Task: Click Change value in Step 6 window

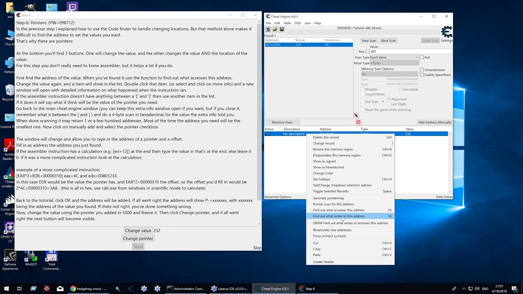Action: click(138, 230)
